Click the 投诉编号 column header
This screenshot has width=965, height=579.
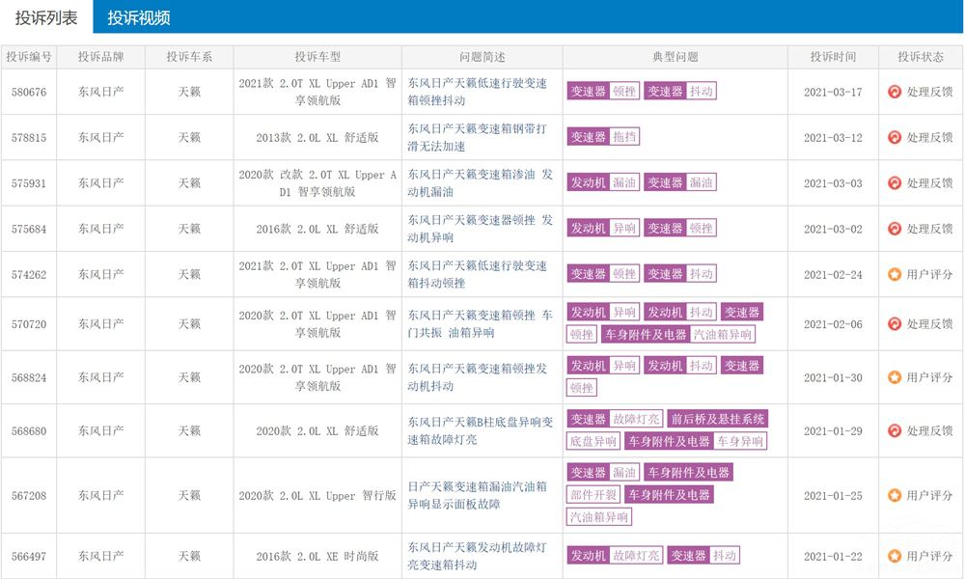click(29, 57)
